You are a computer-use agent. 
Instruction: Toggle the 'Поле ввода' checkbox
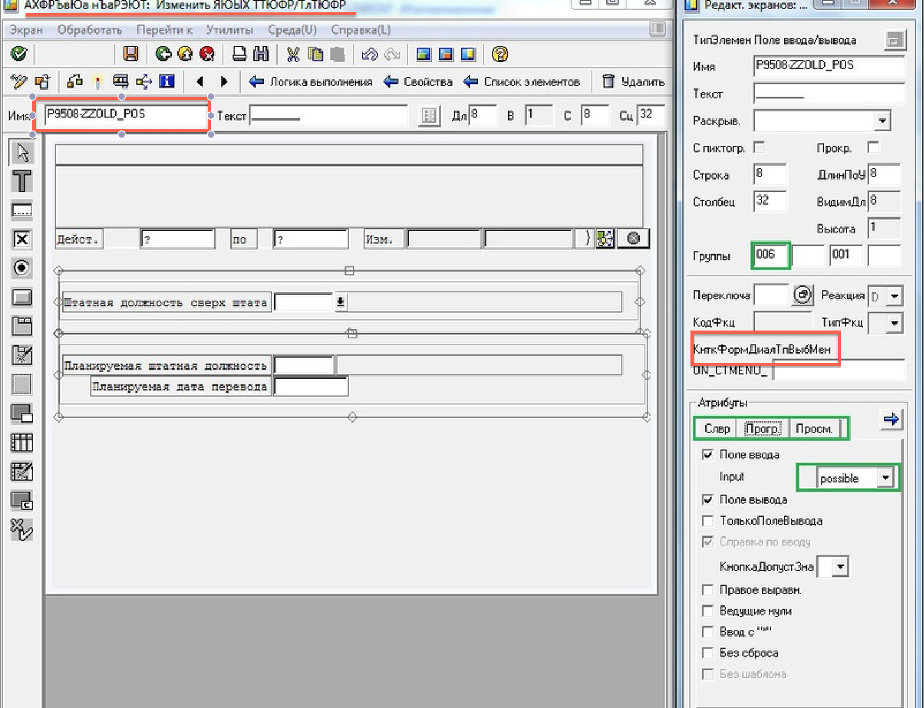tap(708, 455)
